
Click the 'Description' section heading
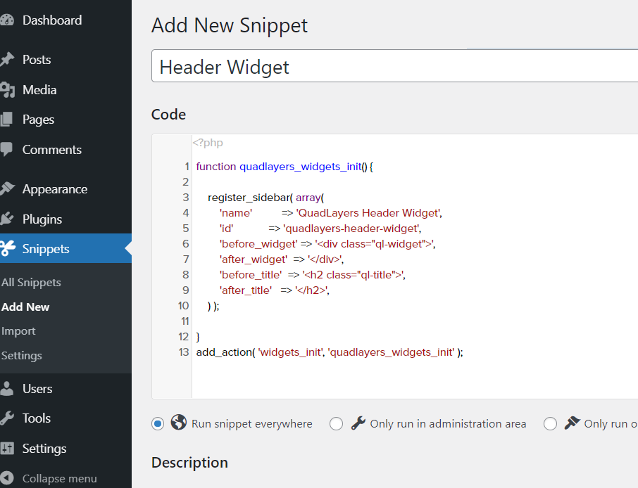click(x=189, y=463)
